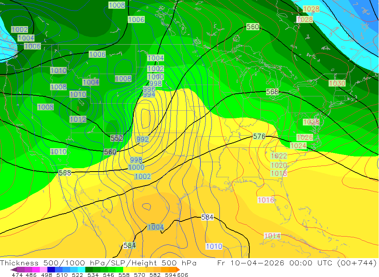This screenshot has width=379, height=277.
Task: Pick the cyan legend color swatch
Action: (x=81, y=269)
